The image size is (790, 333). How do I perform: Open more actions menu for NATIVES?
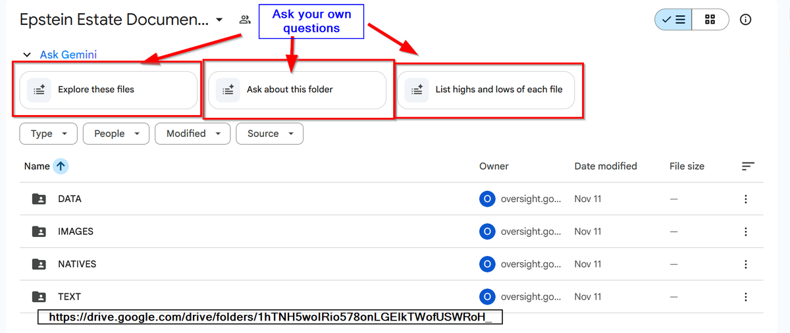pos(746,264)
